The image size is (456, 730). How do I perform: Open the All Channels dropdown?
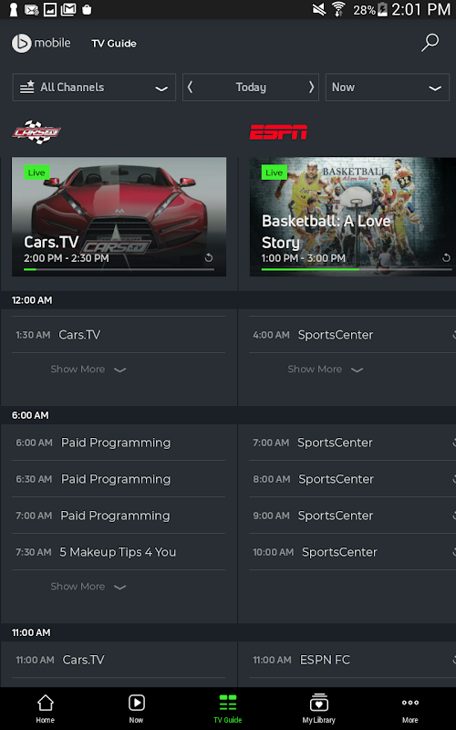click(x=94, y=87)
